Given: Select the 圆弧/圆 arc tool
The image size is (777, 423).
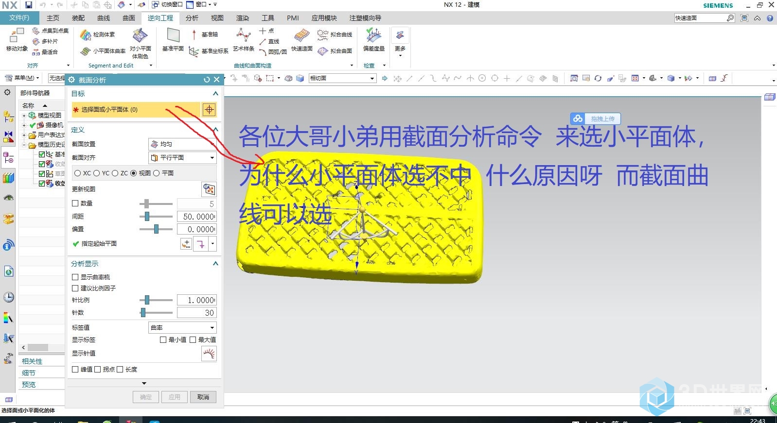Looking at the screenshot, I should [x=273, y=52].
